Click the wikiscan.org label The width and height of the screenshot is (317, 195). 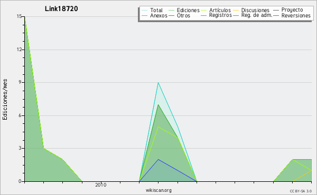[x=158, y=190]
